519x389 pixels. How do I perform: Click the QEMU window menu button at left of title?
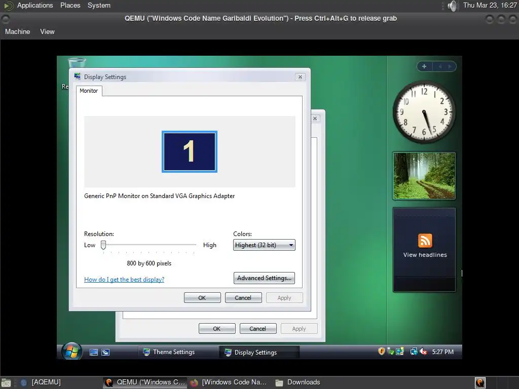pyautogui.click(x=6, y=19)
